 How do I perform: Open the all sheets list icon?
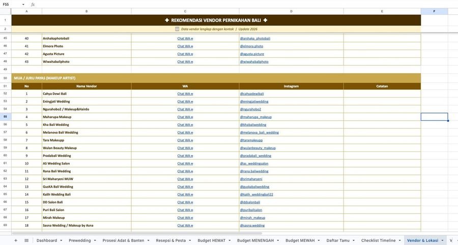pos(26,240)
